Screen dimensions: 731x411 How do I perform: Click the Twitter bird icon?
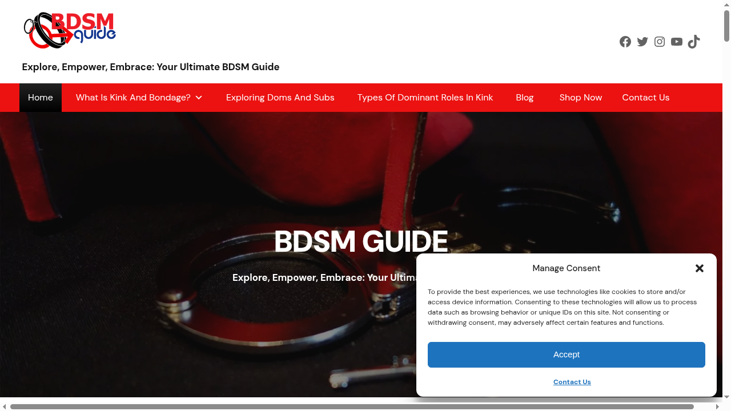[642, 42]
